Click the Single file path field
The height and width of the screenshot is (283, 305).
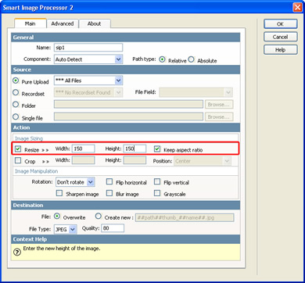(128, 116)
